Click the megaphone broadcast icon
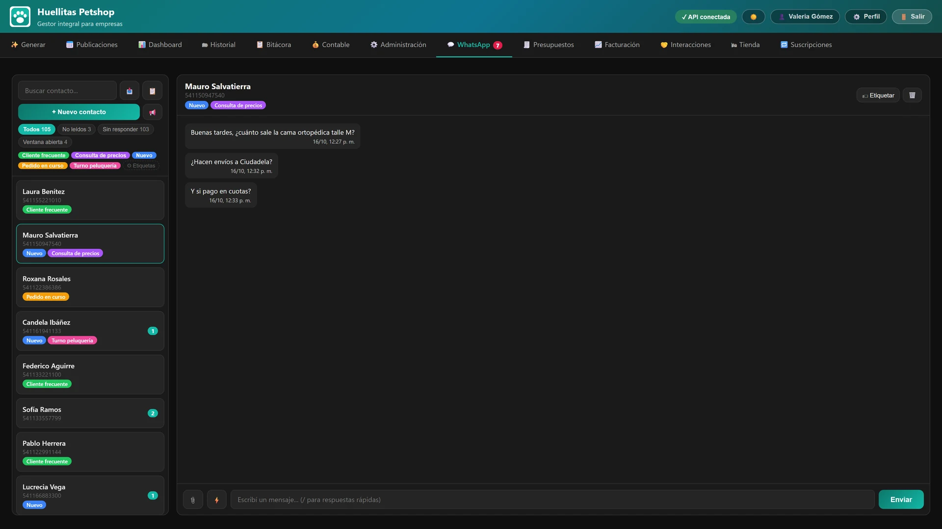The width and height of the screenshot is (942, 529). pos(152,112)
